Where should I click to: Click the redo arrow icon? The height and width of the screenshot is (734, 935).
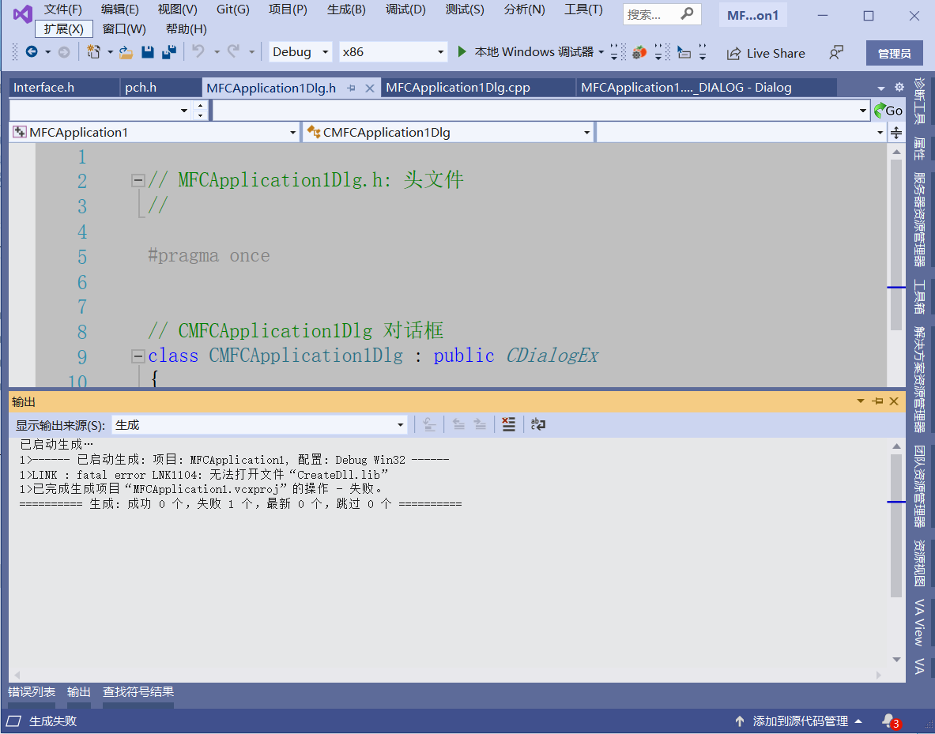click(234, 52)
